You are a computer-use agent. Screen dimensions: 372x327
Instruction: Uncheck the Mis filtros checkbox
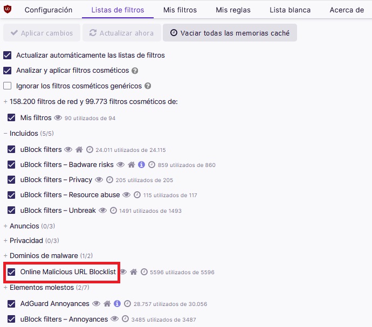click(x=11, y=117)
